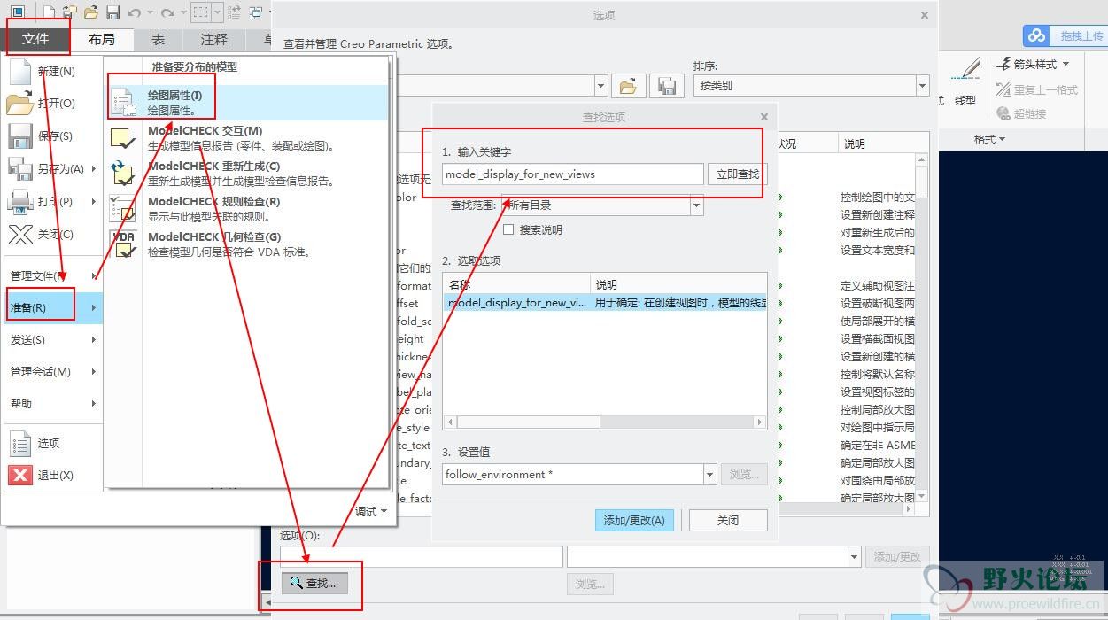Viewport: 1108px width, 620px height.
Task: Click the ModelCHECK 交互 icon
Action: (123, 139)
